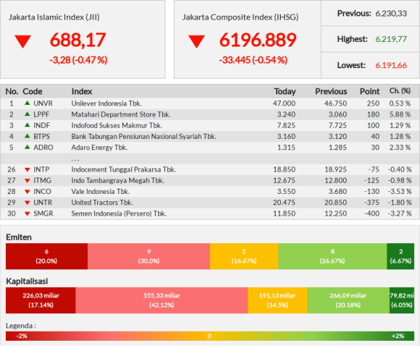Select the light green Emiten segment 8 (26.67%)
Viewport: 420px width, 346px height.
pos(333,256)
